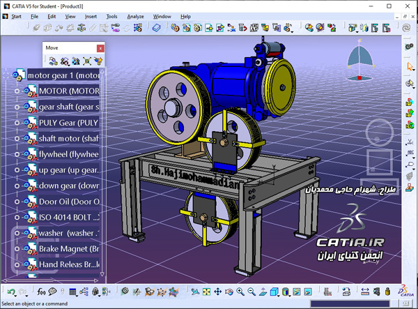Select the Pan view tool

click(218, 292)
